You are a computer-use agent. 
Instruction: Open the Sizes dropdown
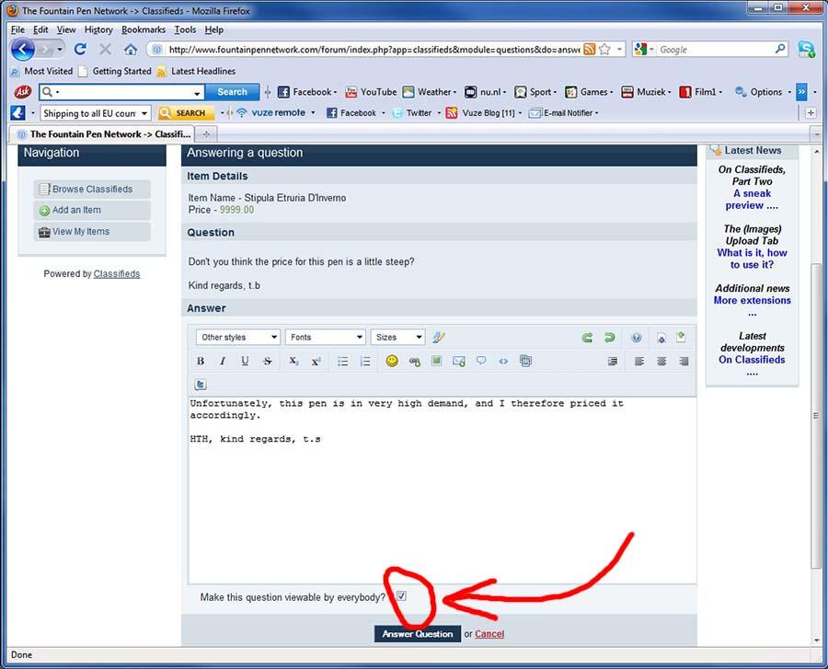397,338
